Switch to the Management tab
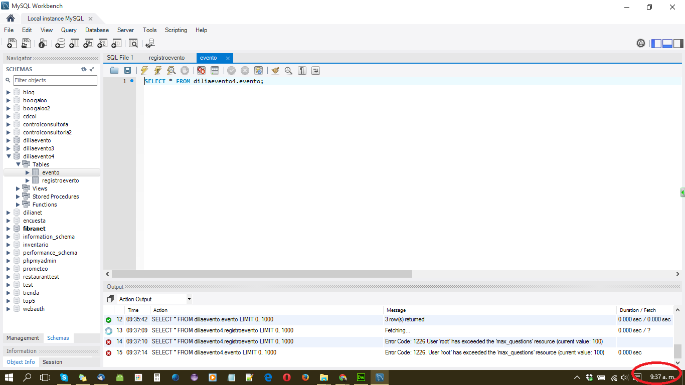 pyautogui.click(x=23, y=338)
